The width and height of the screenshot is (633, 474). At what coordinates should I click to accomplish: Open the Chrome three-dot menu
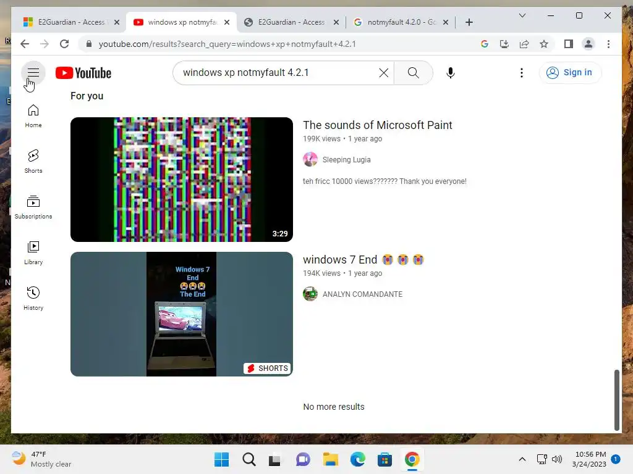(608, 44)
